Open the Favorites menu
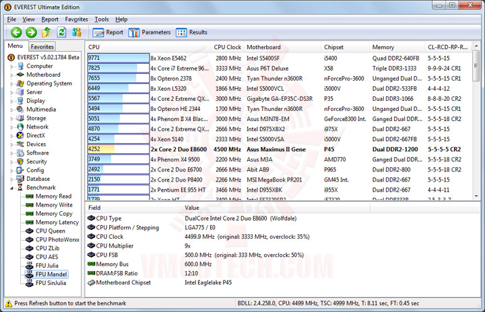The width and height of the screenshot is (485, 312). (x=76, y=19)
